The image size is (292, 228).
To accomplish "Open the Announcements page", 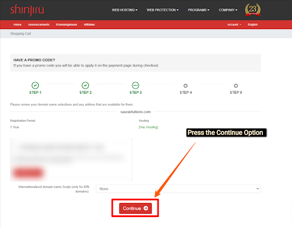I will point(39,25).
